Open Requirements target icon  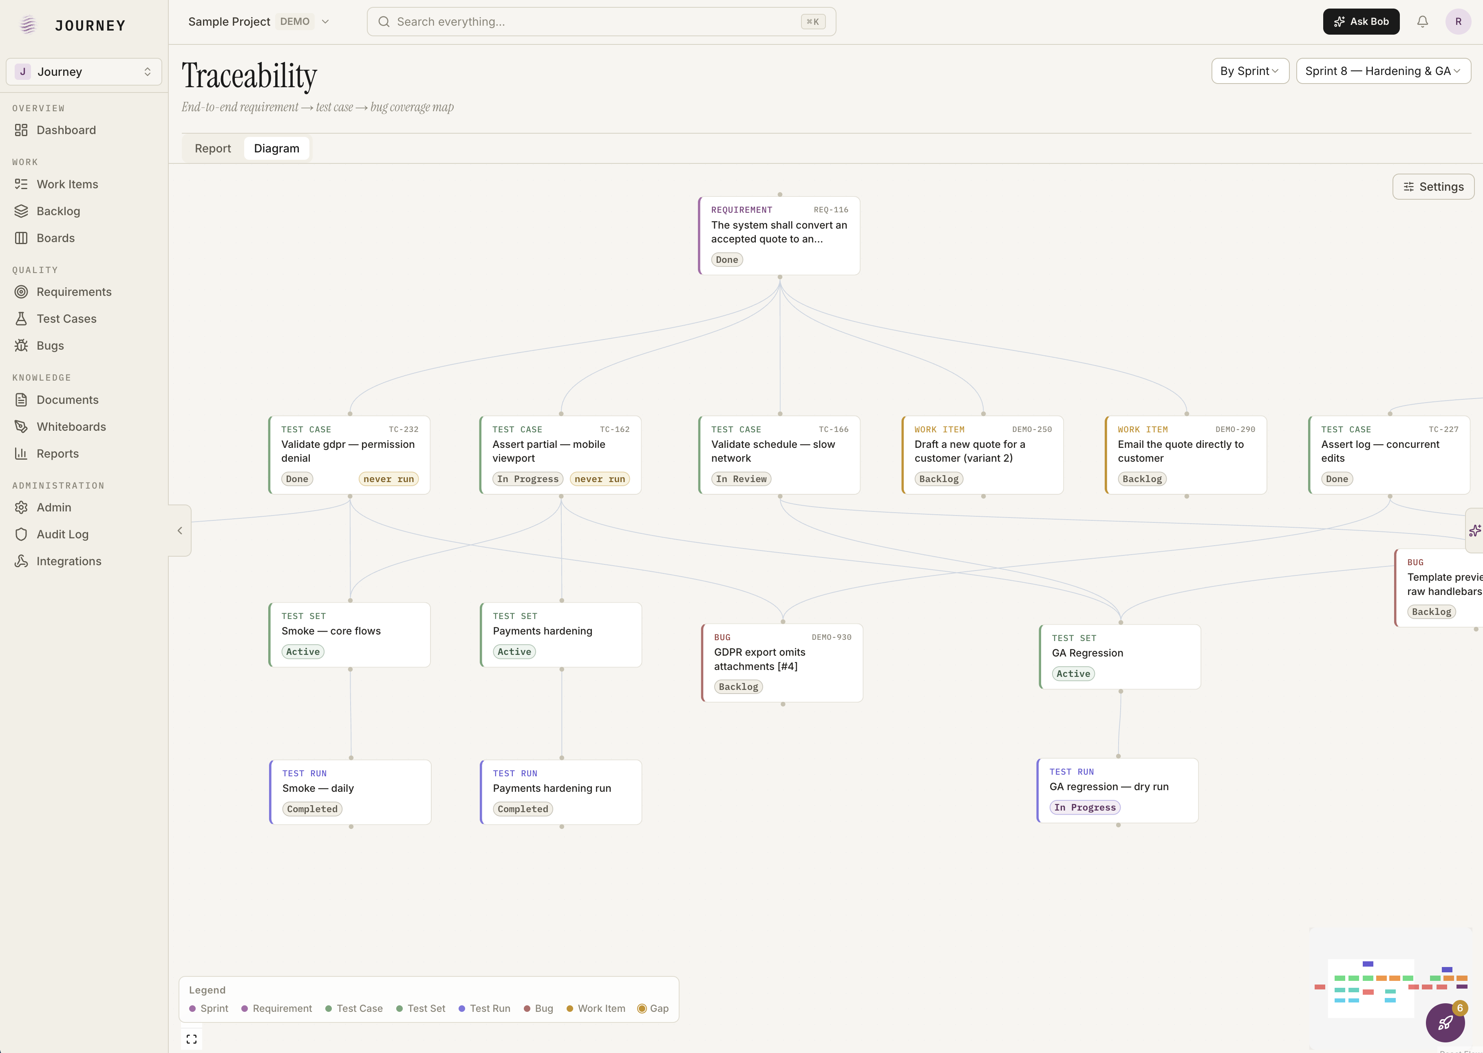pos(21,292)
